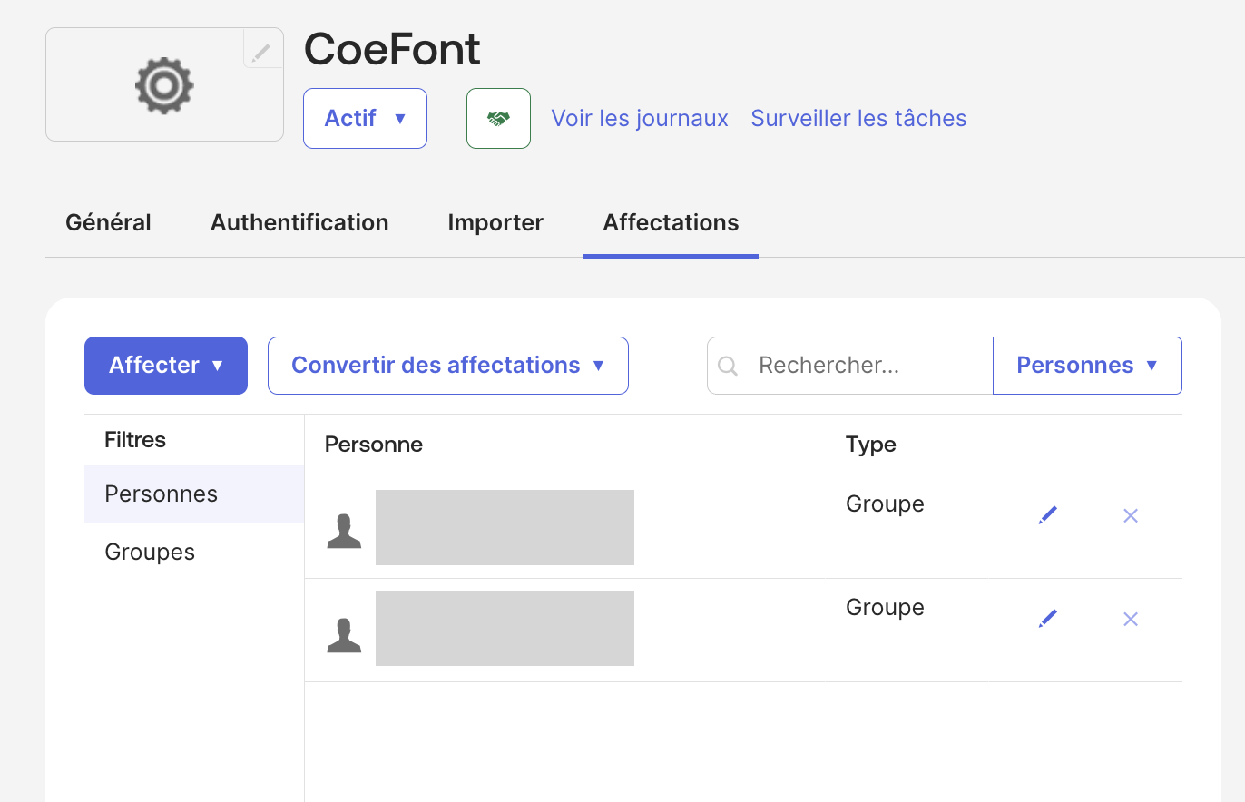Click the second row's person avatar icon

tap(344, 634)
